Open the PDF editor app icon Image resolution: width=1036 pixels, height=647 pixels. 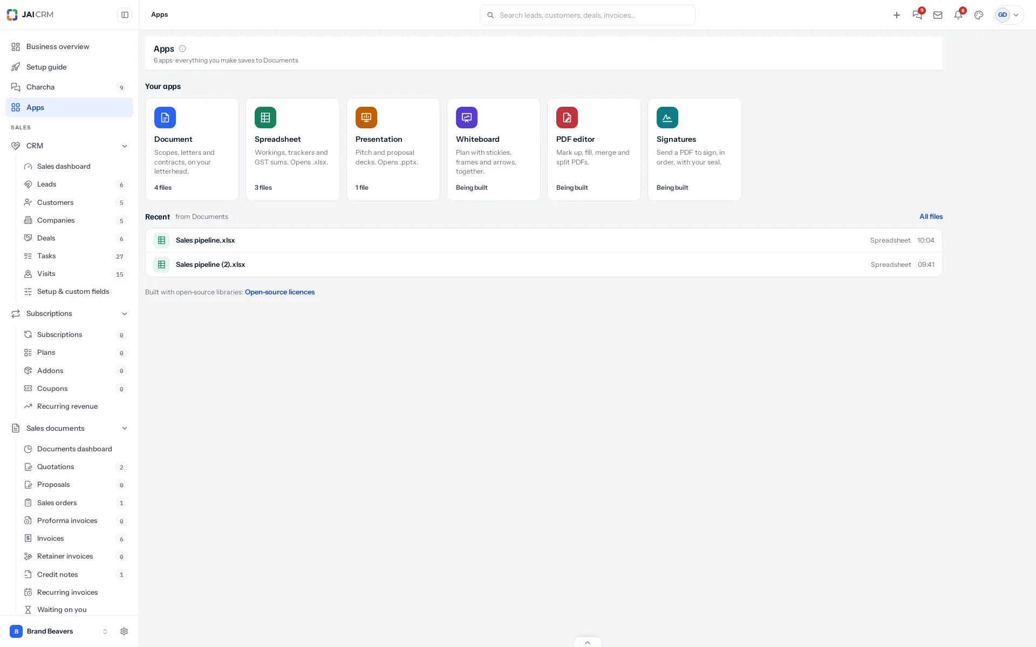coord(567,118)
